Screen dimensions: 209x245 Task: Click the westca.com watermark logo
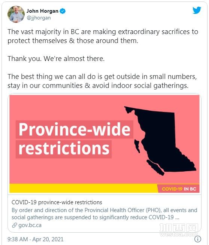[179, 230]
